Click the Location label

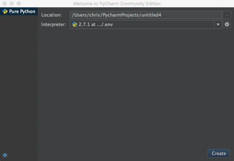click(51, 15)
